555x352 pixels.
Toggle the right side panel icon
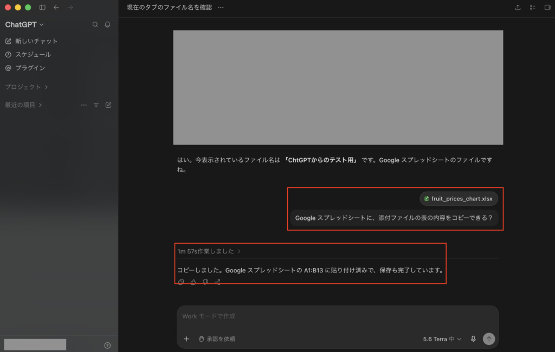pyautogui.click(x=547, y=8)
